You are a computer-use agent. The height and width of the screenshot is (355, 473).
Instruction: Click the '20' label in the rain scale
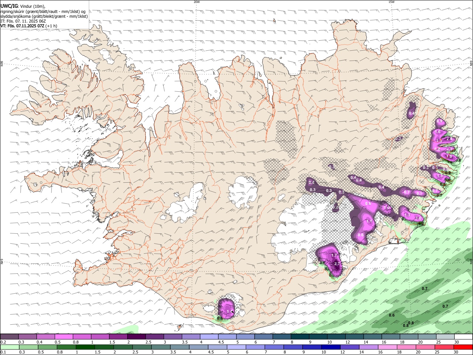tap(418, 353)
